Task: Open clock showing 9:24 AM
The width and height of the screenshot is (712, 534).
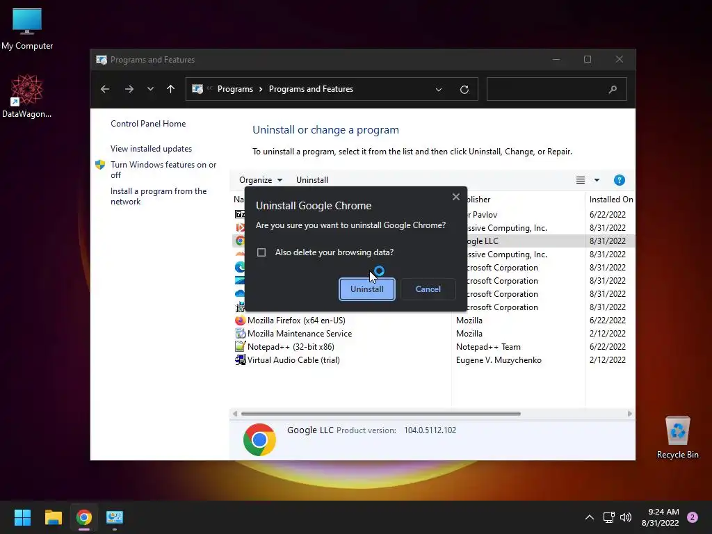Action: (661, 517)
